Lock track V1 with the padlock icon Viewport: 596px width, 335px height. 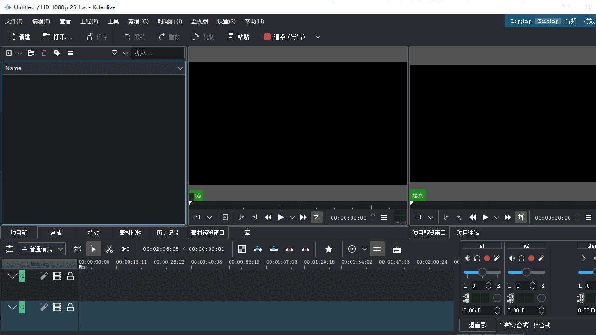[70, 307]
